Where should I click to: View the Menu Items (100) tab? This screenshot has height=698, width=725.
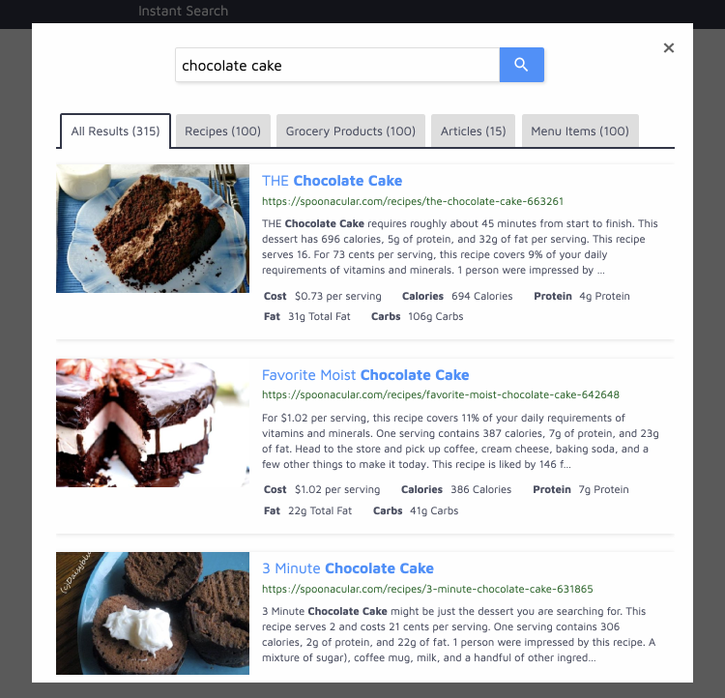point(580,131)
